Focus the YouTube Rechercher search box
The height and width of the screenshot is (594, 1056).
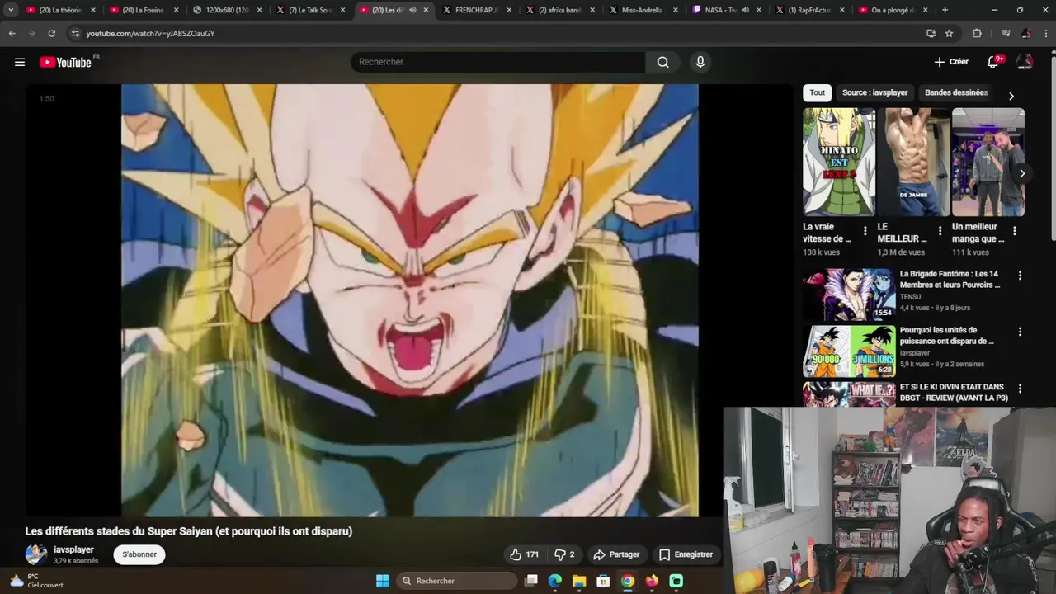pyautogui.click(x=498, y=62)
